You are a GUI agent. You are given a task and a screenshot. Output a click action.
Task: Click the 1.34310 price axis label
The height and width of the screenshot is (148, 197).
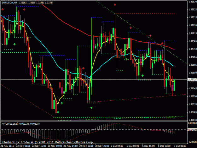point(193,49)
